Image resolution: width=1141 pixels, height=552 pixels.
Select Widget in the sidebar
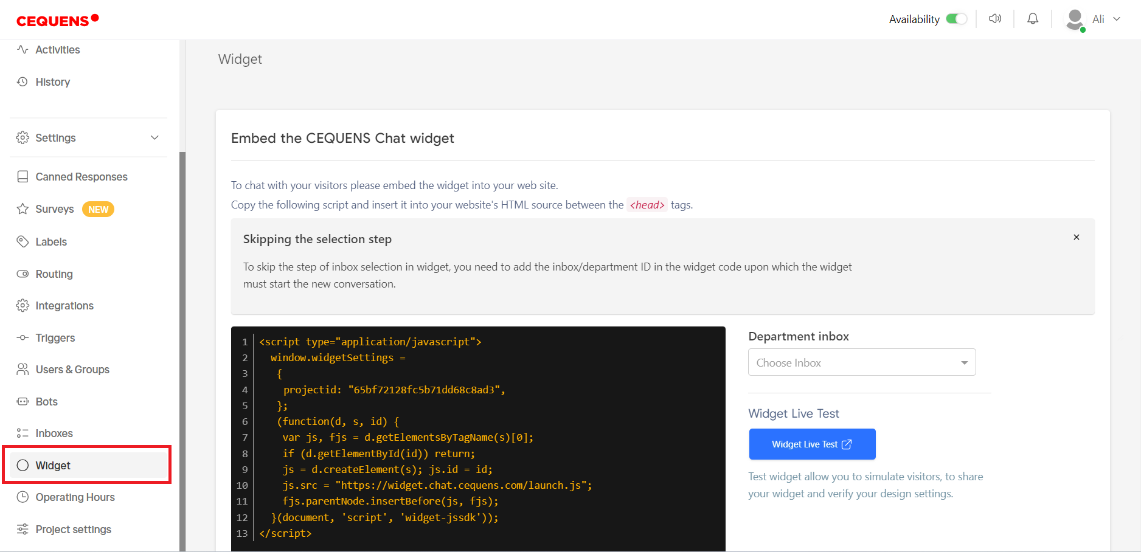point(87,465)
